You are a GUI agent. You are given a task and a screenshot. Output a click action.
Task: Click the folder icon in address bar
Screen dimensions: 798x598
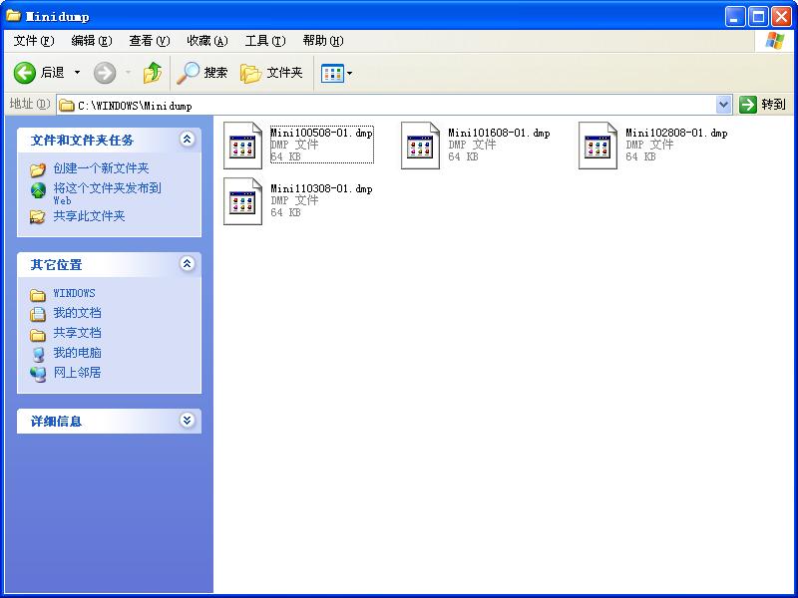point(66,106)
